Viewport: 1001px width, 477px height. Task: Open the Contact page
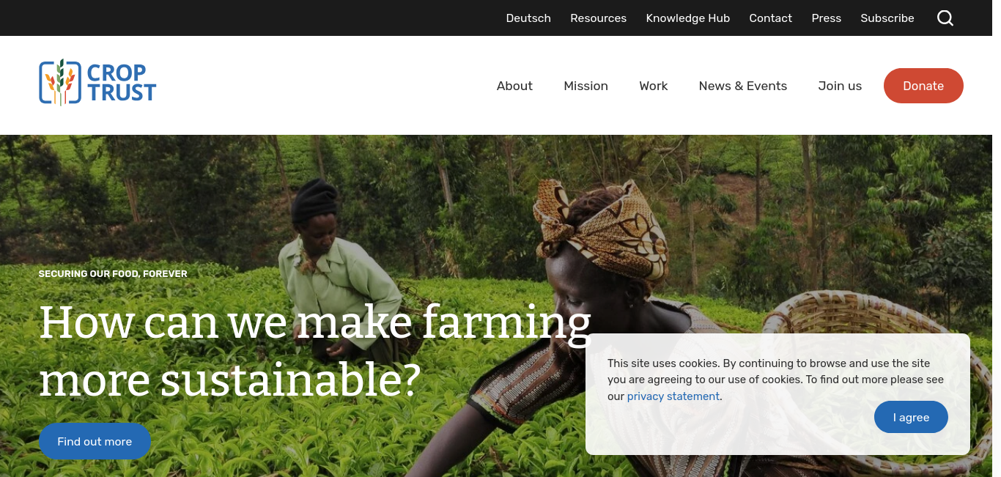770,18
